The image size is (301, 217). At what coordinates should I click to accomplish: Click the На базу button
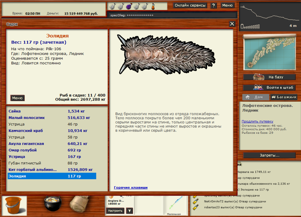point(270,77)
